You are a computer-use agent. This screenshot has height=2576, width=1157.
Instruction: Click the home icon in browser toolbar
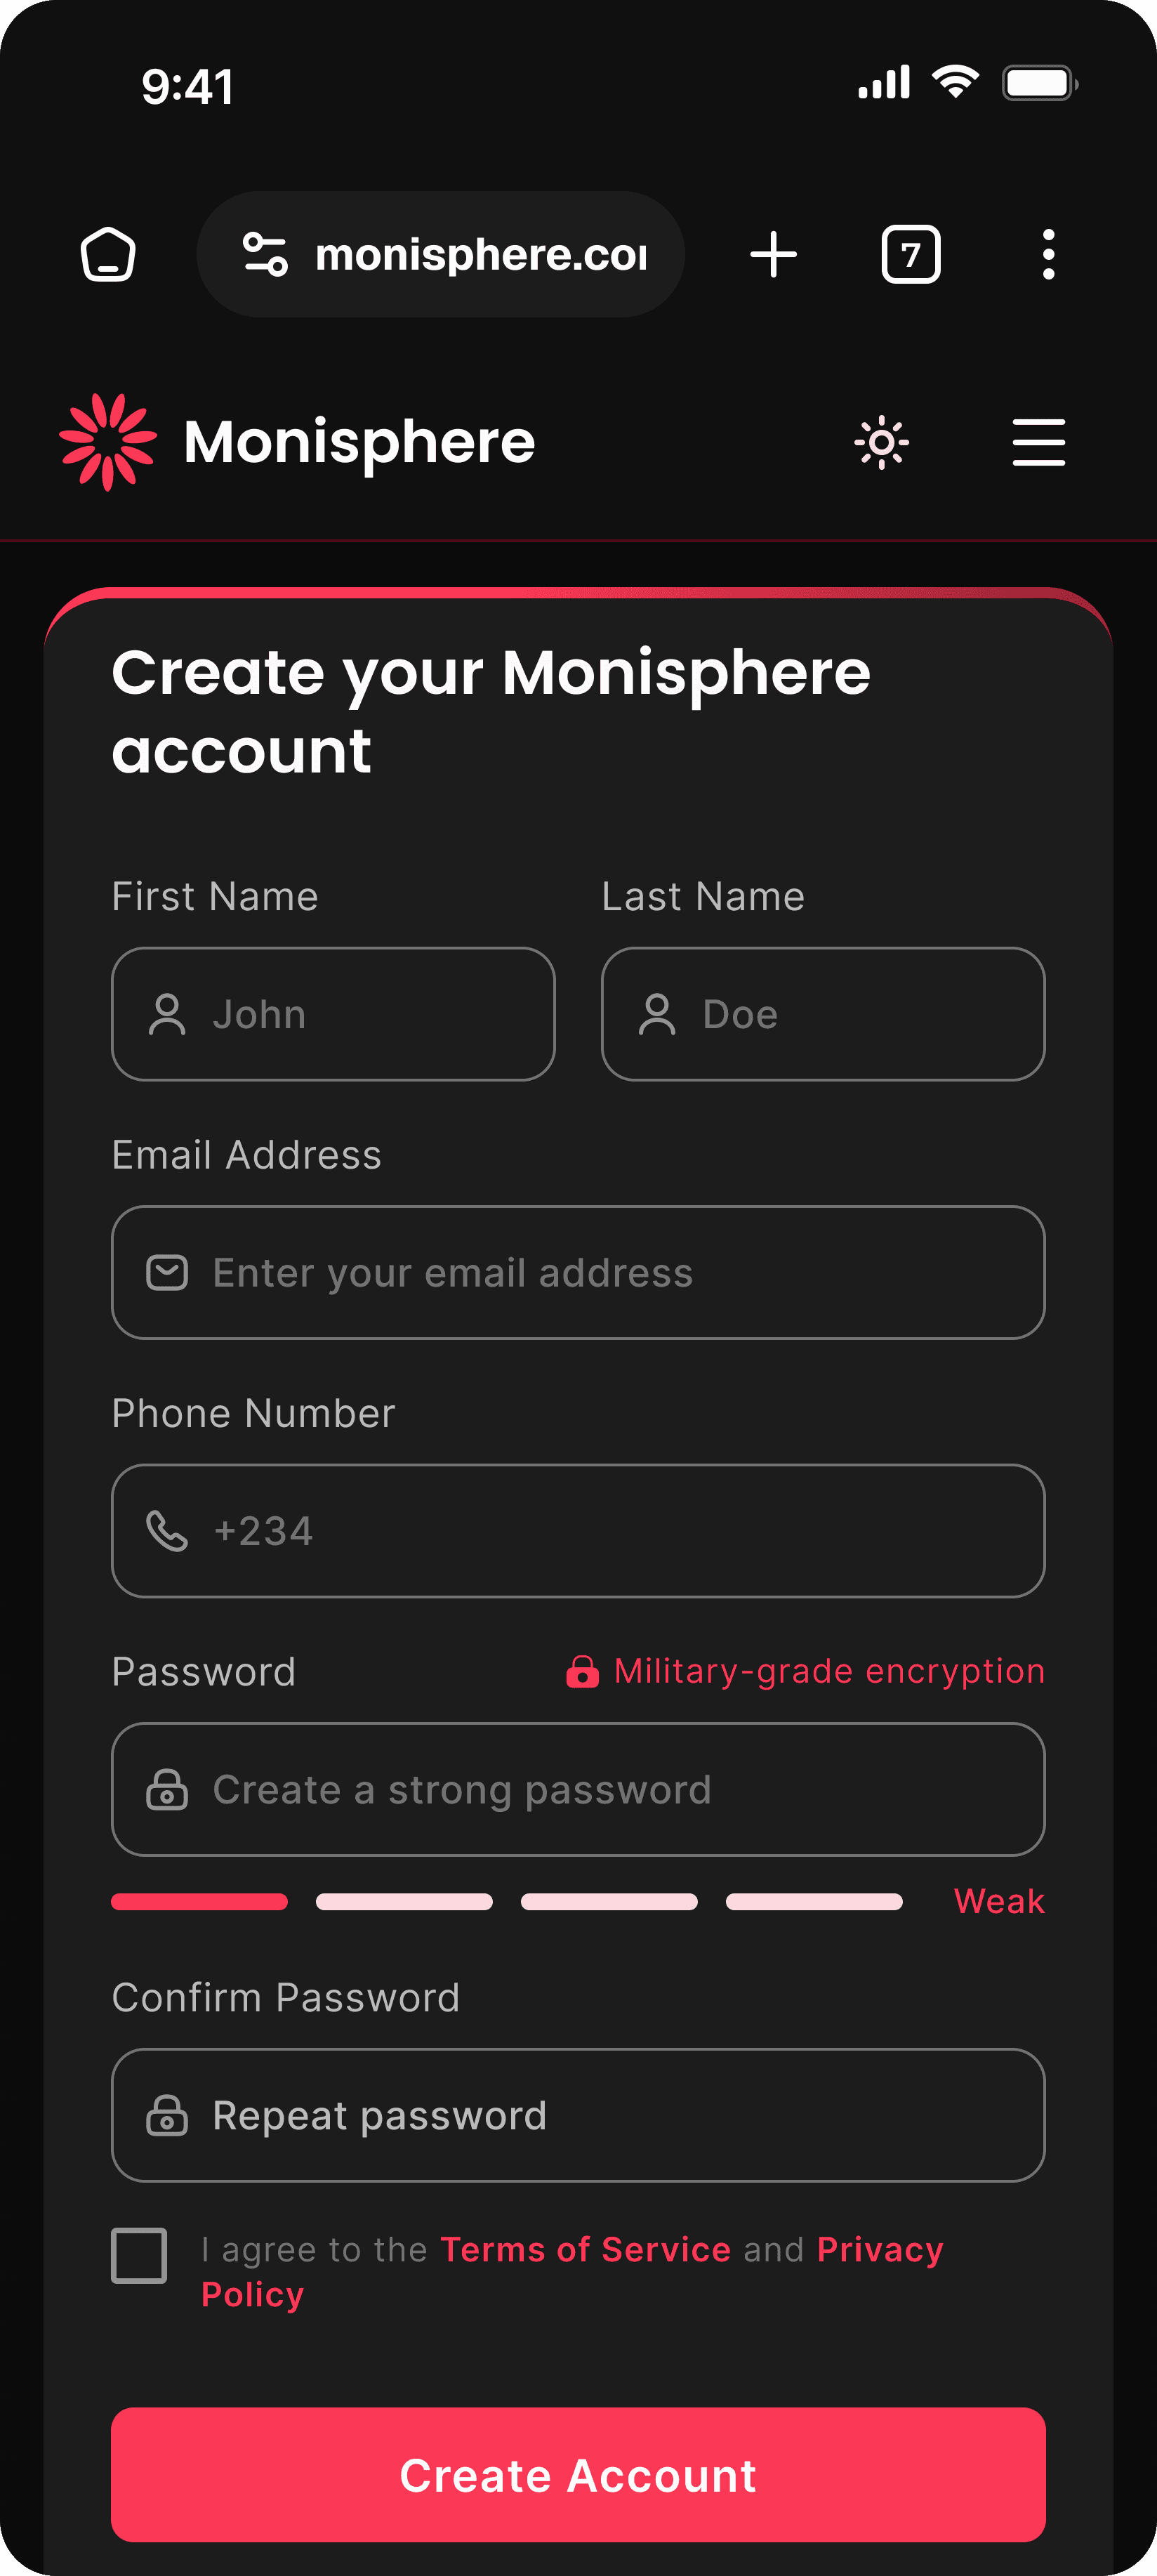click(108, 253)
